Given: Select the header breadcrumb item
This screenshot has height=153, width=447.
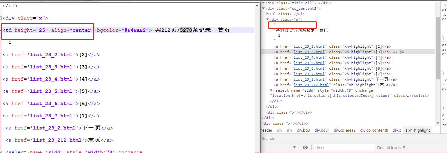Looking at the screenshot, I should coord(266,130).
